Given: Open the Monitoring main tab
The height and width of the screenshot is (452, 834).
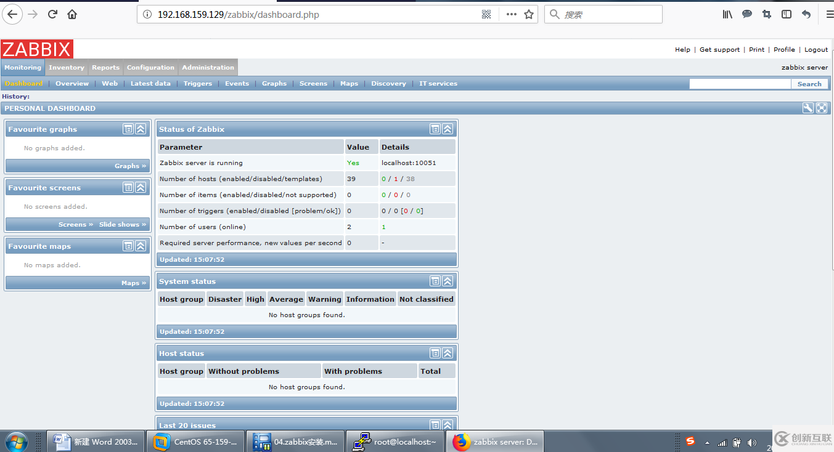Looking at the screenshot, I should click(23, 68).
